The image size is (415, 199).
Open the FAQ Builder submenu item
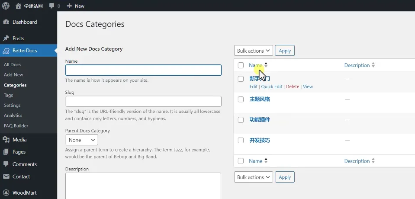pos(16,126)
